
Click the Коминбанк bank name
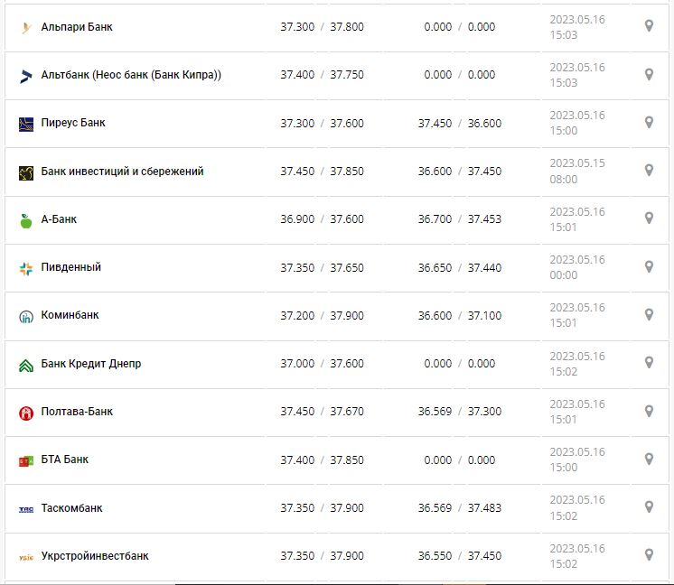point(70,316)
